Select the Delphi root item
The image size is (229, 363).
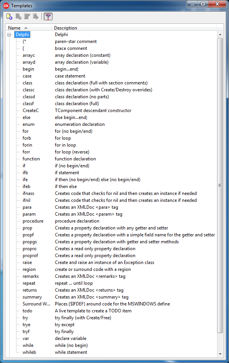[x=22, y=35]
